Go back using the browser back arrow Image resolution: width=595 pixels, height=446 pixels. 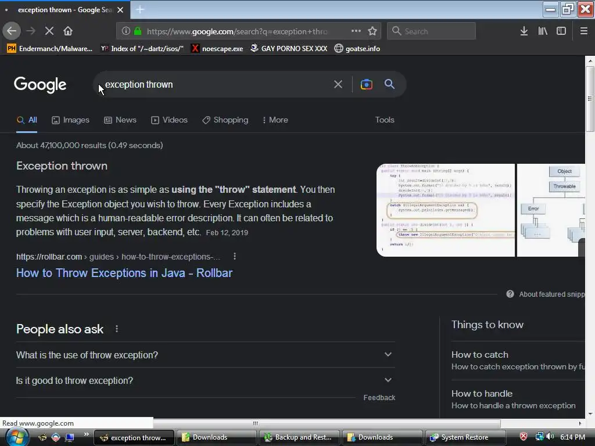[x=12, y=31]
